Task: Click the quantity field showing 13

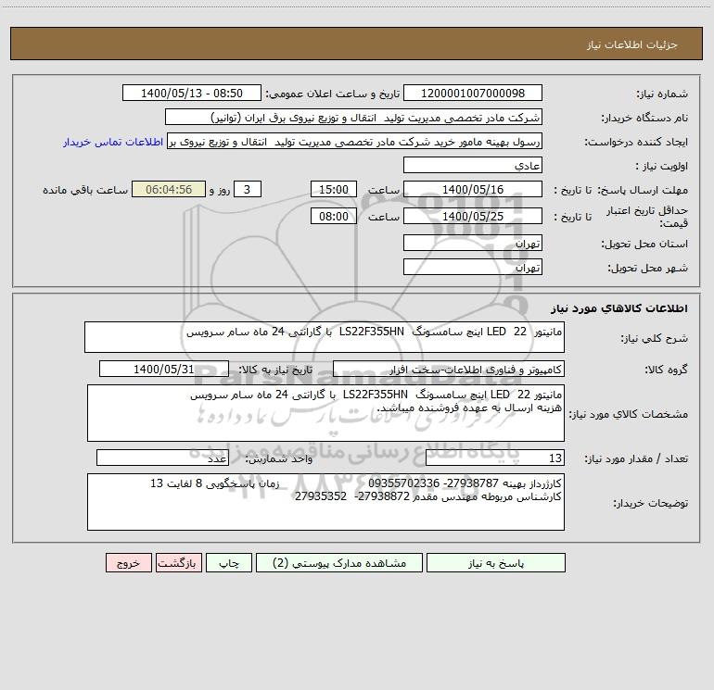Action: pyautogui.click(x=495, y=458)
